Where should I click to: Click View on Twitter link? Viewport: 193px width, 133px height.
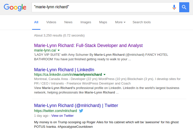62,116
